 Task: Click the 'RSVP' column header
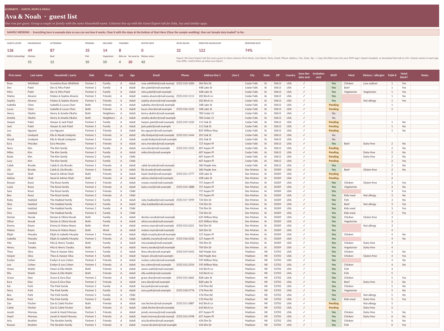334,75
